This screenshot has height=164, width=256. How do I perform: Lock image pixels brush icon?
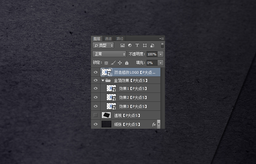(x=113, y=63)
